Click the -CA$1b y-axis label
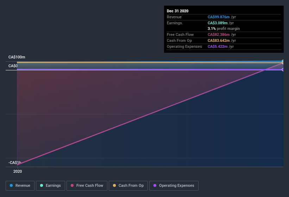This screenshot has height=197, width=289. pos(15,163)
